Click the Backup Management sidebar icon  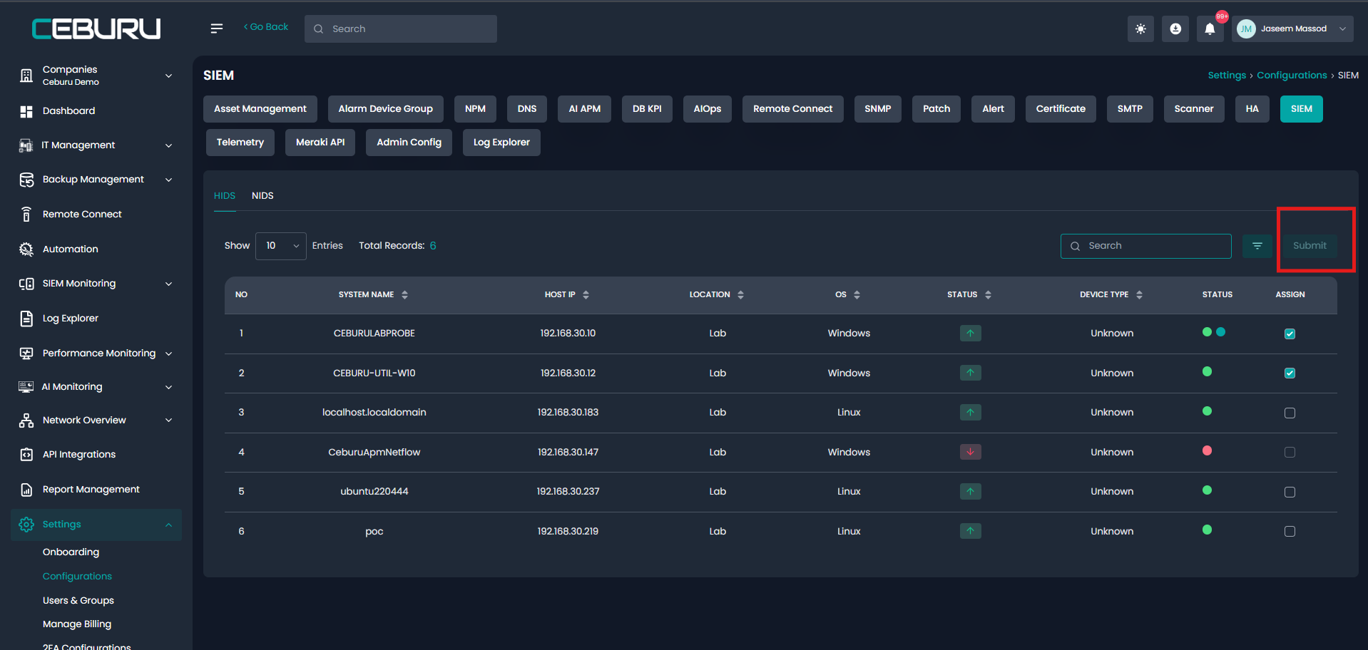26,180
